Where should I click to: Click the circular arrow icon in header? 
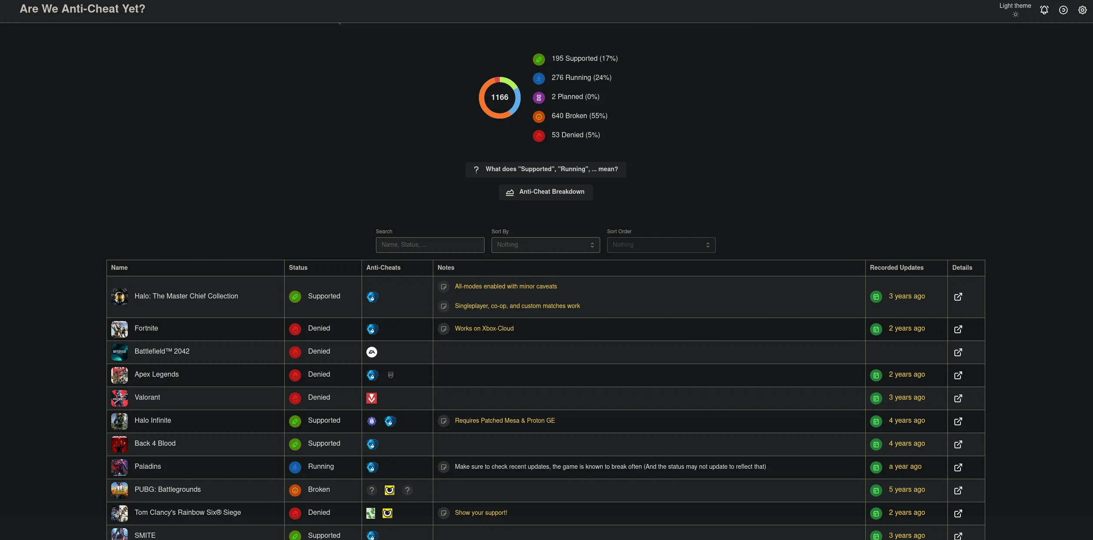coord(1063,10)
